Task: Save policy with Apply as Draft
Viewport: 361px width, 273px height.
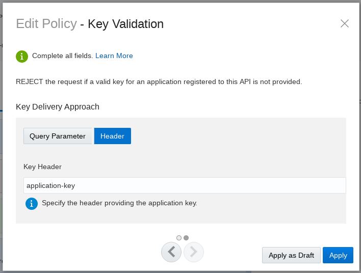Action: (x=291, y=255)
